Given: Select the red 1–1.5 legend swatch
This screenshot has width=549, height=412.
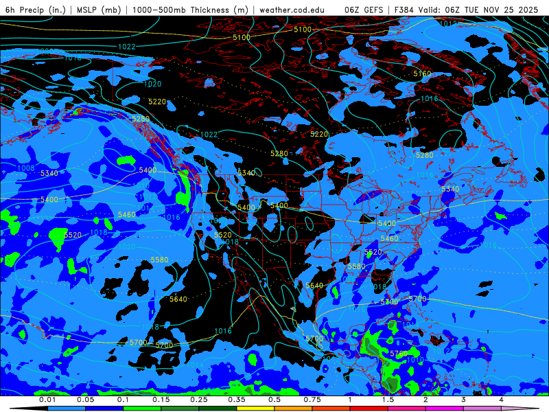Looking at the screenshot, I should [x=369, y=409].
